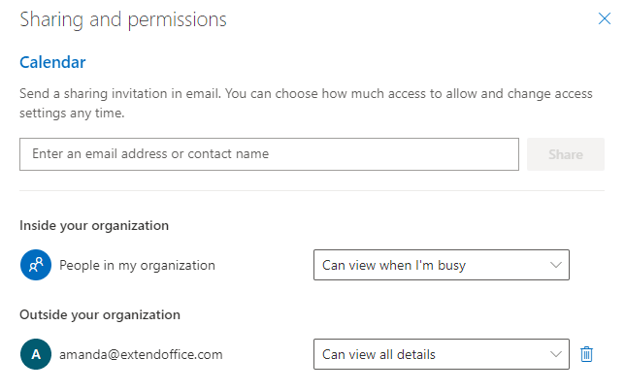Viewport: 625px width, 391px height.
Task: Click amanda's teal "A" avatar icon
Action: [36, 354]
